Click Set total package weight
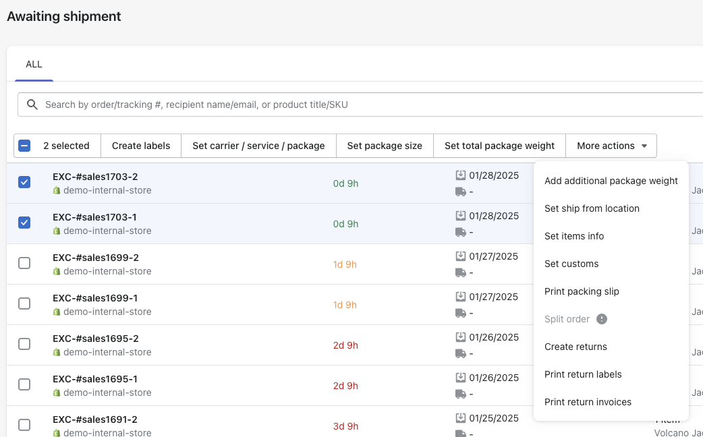703x437 pixels. pyautogui.click(x=499, y=146)
